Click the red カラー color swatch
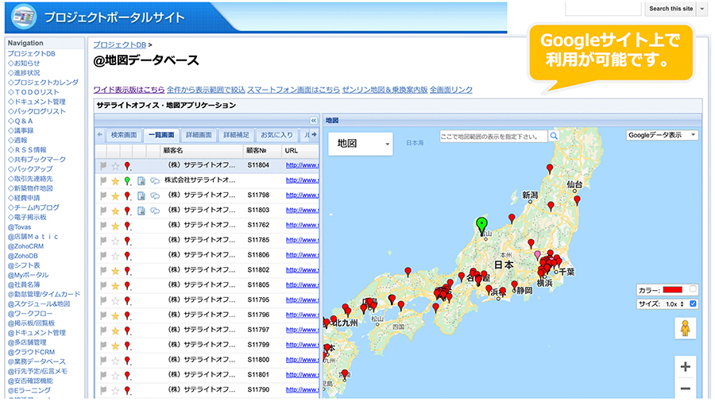715x406 pixels. [673, 290]
